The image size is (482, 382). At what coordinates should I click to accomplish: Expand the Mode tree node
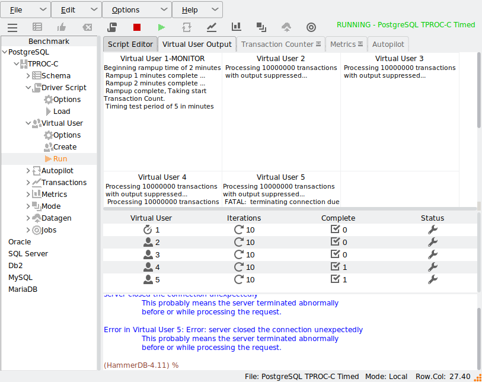tap(28, 206)
